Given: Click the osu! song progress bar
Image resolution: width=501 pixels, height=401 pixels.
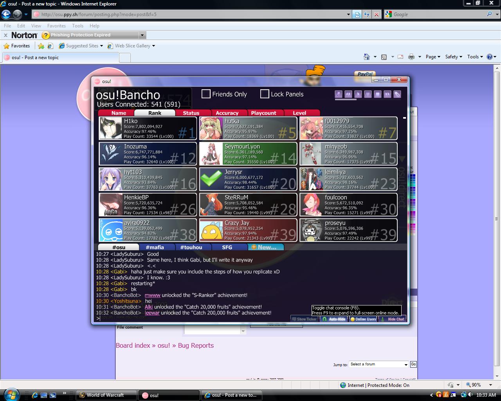Looking at the screenshot, I should (368, 99).
